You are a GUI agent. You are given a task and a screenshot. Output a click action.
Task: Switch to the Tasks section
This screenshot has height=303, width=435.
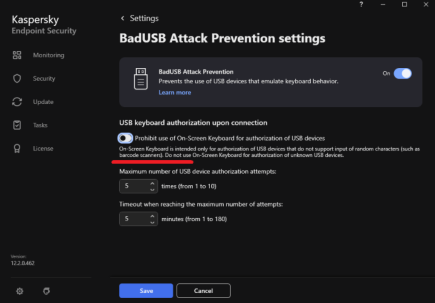click(40, 125)
